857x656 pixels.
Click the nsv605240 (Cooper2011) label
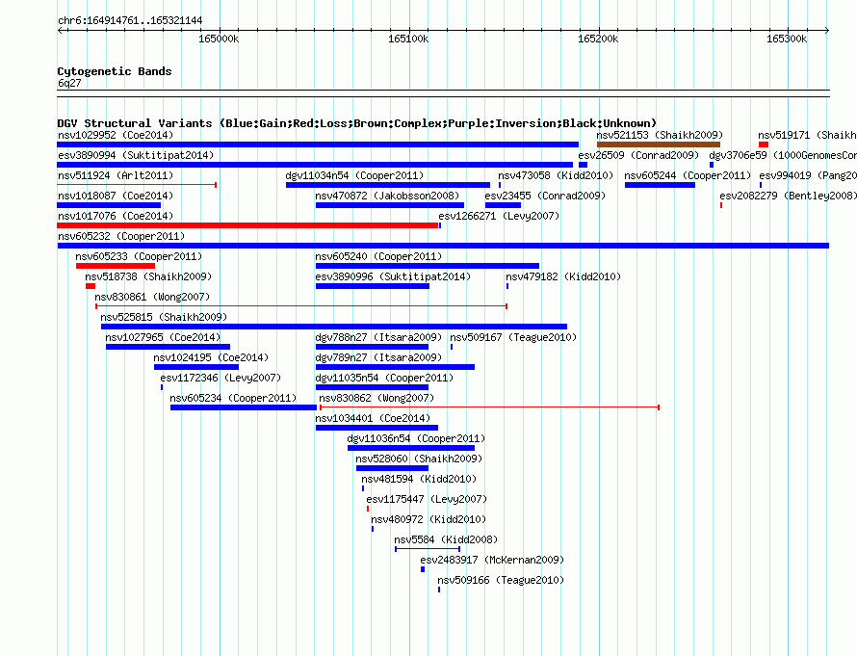click(x=378, y=256)
